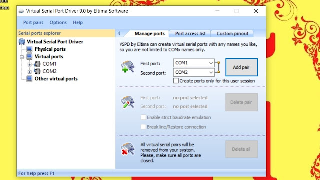Switch to the Custom pinout tab

tap(232, 34)
